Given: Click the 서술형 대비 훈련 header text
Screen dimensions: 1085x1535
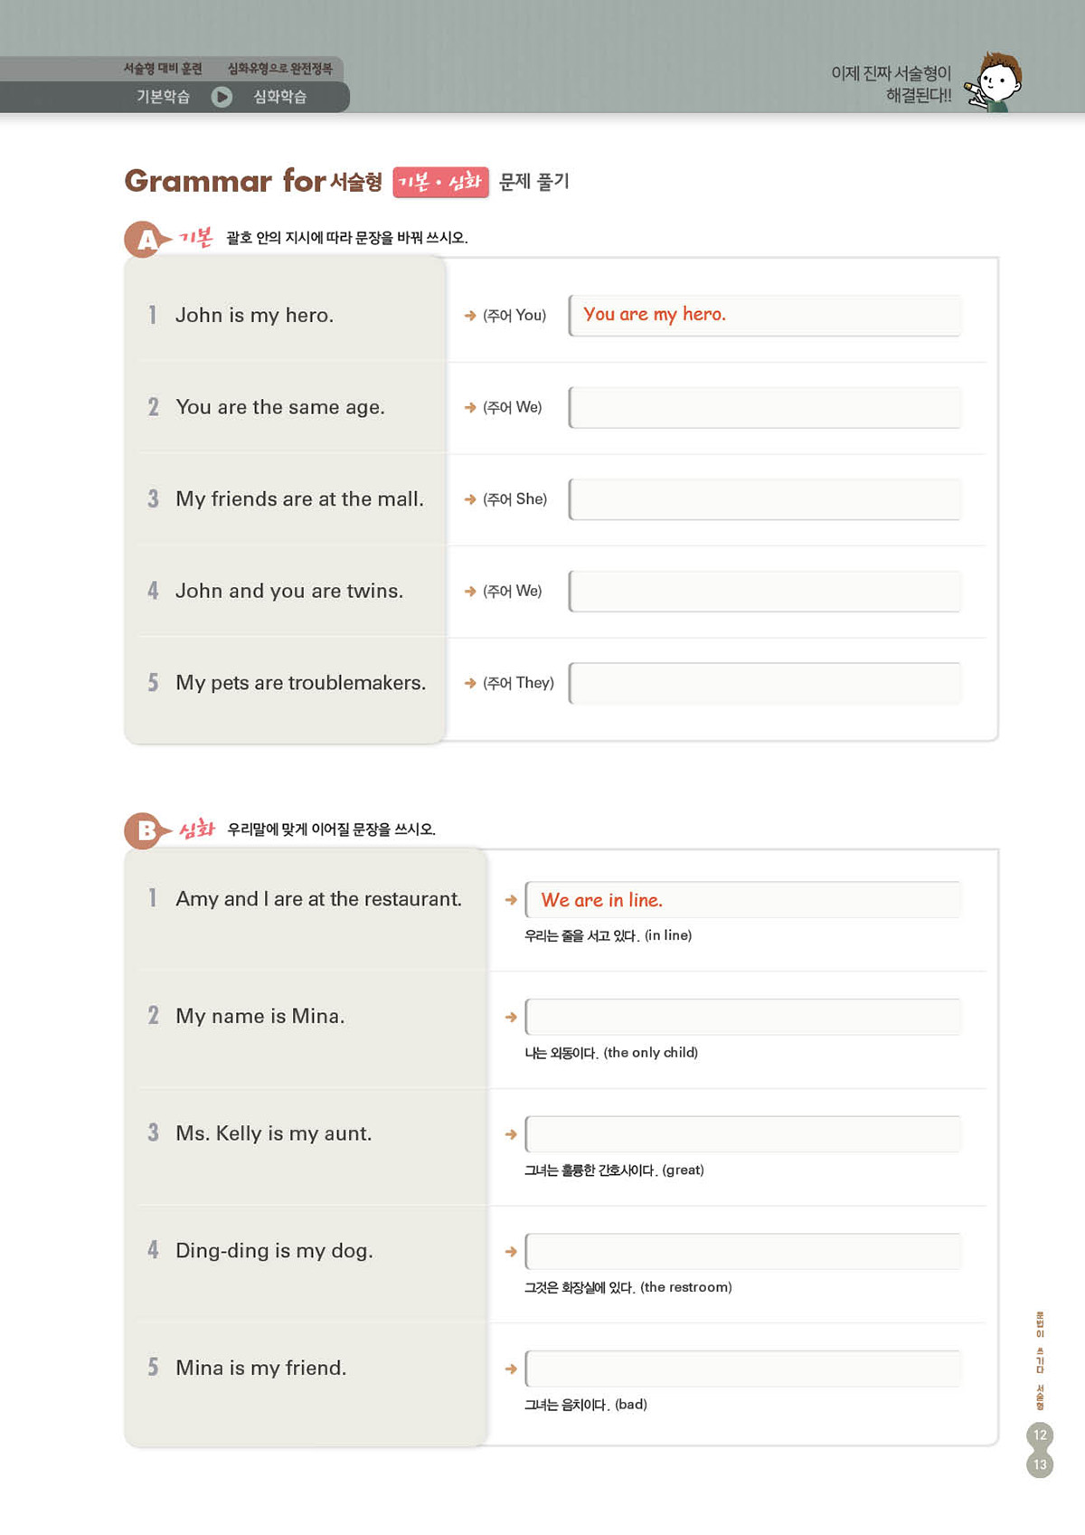Looking at the screenshot, I should click(x=163, y=69).
